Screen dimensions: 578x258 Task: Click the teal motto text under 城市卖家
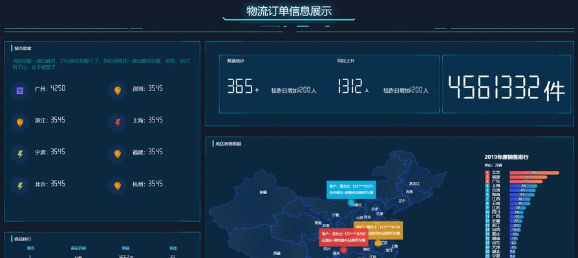point(101,64)
